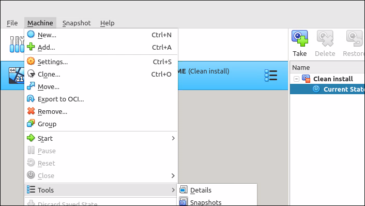The image size is (365, 206).
Task: Collapse the Clean install snapshot tree
Action: (x=296, y=79)
